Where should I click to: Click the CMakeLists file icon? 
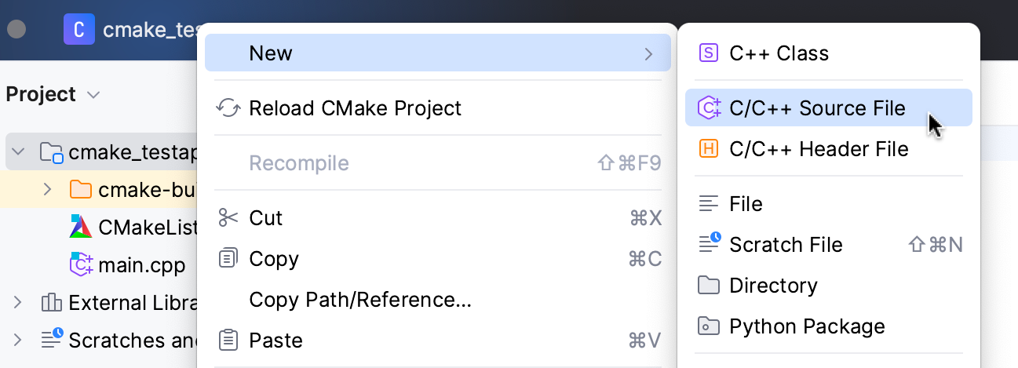click(81, 227)
